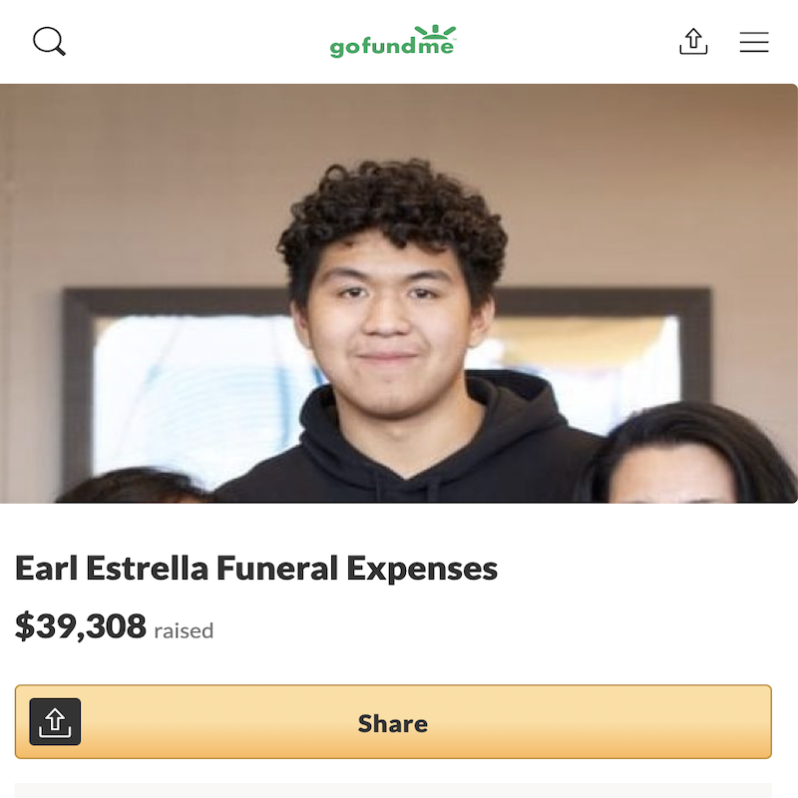The width and height of the screenshot is (798, 798).
Task: Tap the black hoodie in cover image
Action: [x=407, y=448]
